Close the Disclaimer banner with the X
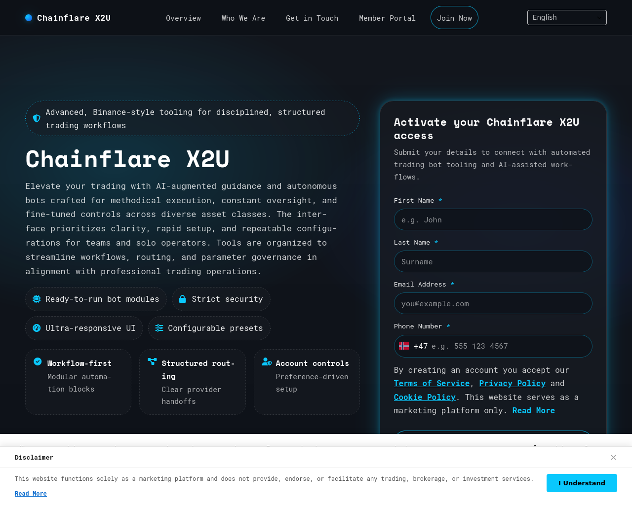 pyautogui.click(x=613, y=457)
